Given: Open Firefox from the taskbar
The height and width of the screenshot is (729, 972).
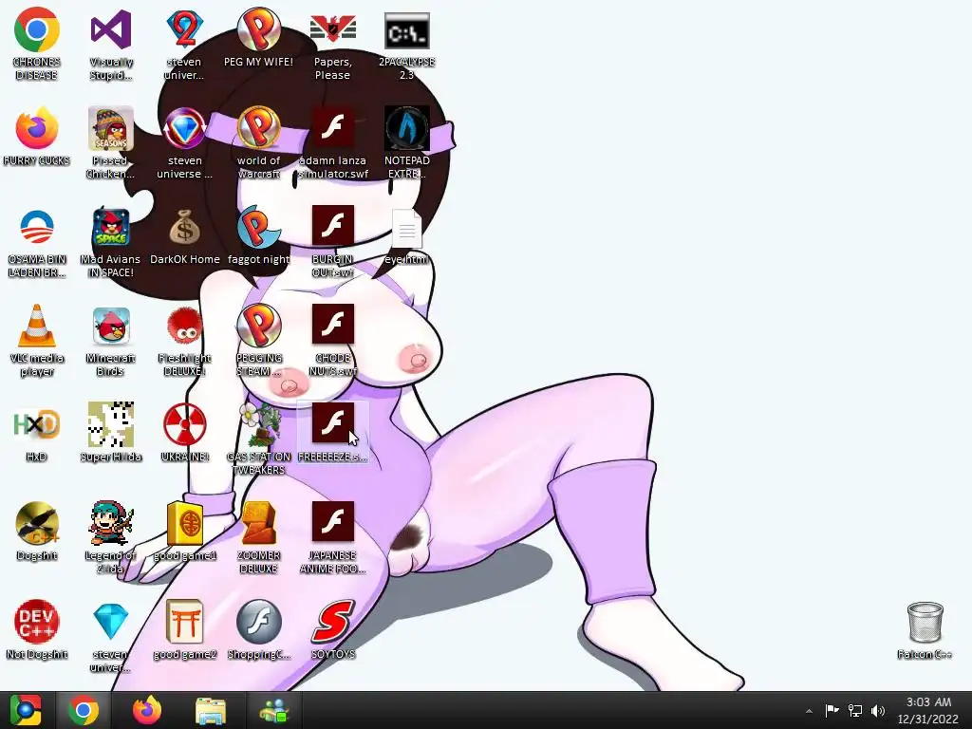Looking at the screenshot, I should 147,710.
